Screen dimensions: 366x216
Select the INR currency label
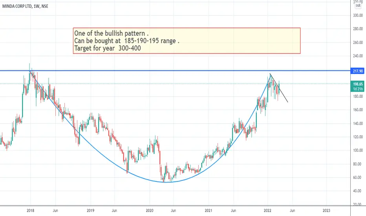tap(358, 5)
